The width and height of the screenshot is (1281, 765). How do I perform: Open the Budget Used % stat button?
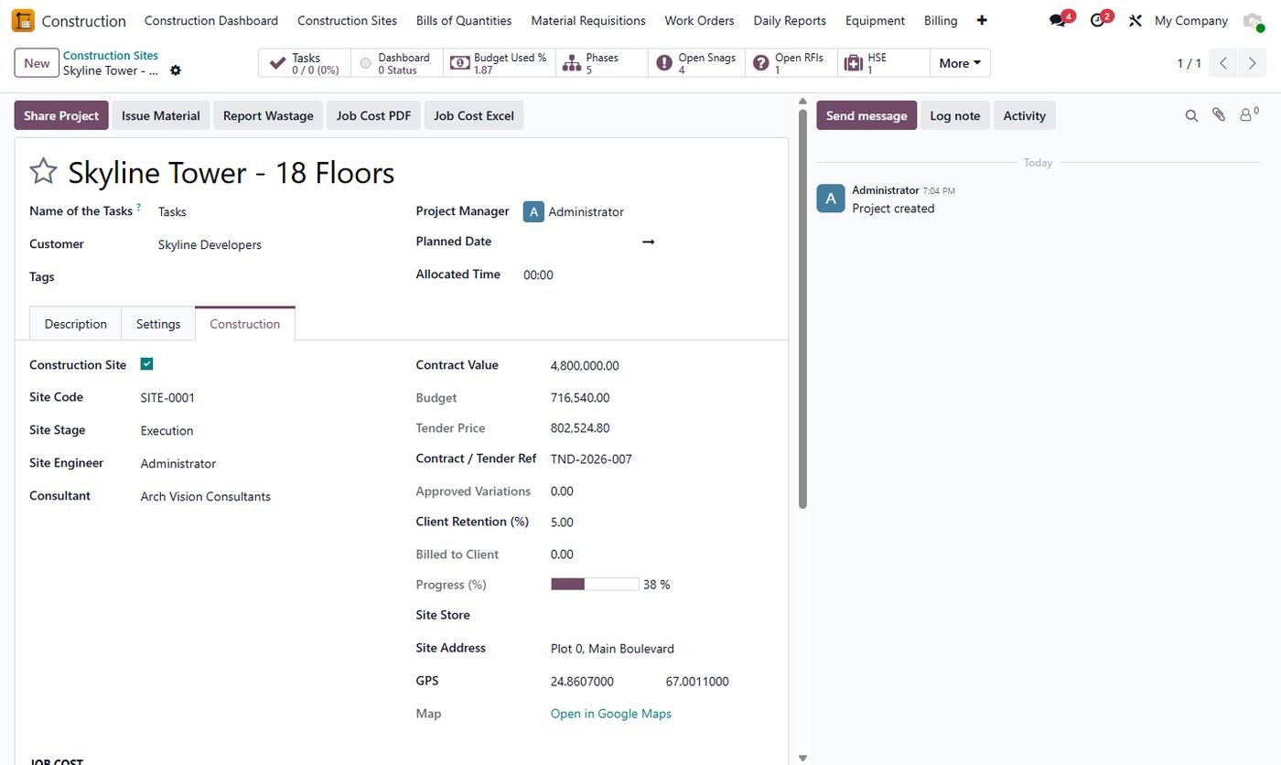(500, 63)
